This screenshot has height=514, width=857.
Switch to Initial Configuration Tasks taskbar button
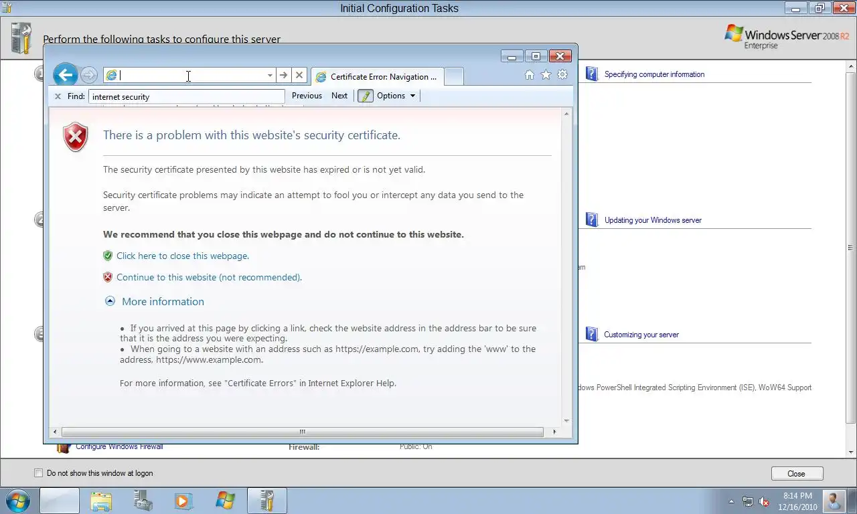(x=267, y=501)
